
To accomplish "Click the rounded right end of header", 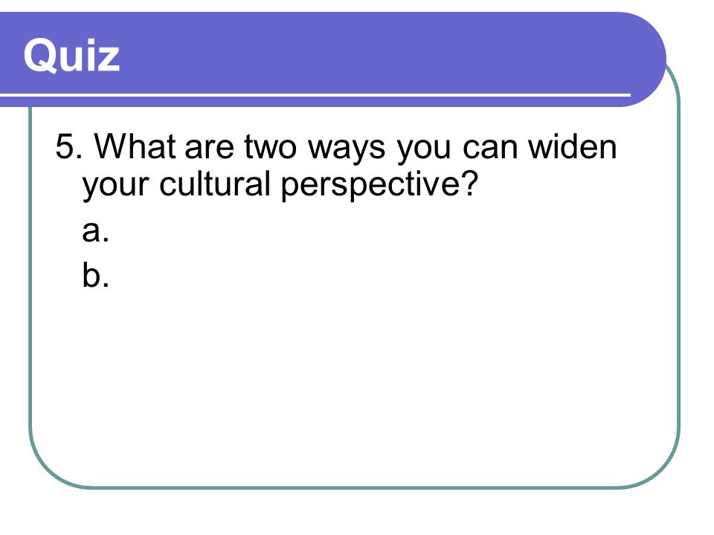I will [x=646, y=59].
